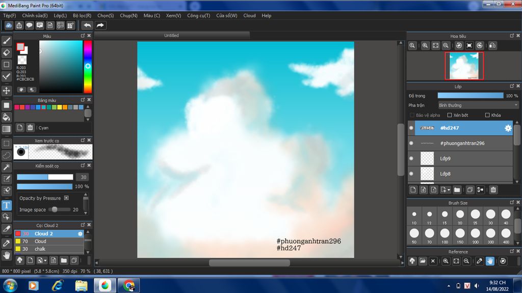Click the rainbow hue slider strip
The height and width of the screenshot is (293, 522).
pyautogui.click(x=88, y=67)
